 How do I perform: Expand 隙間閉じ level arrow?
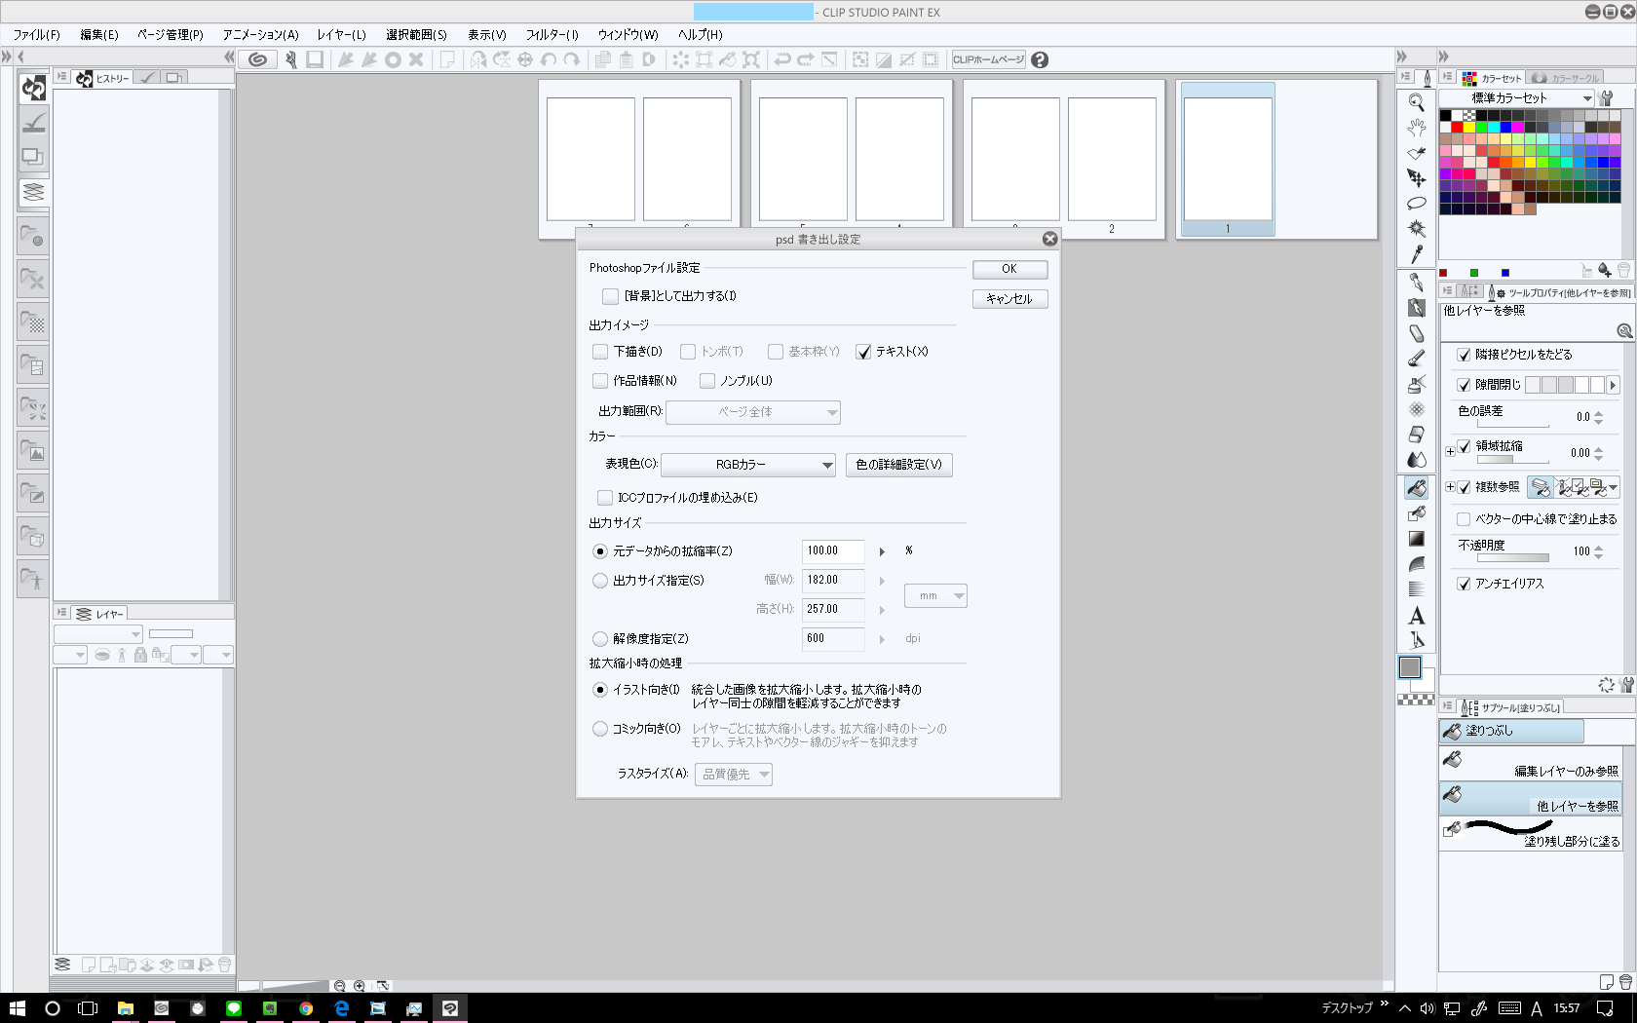click(x=1613, y=385)
